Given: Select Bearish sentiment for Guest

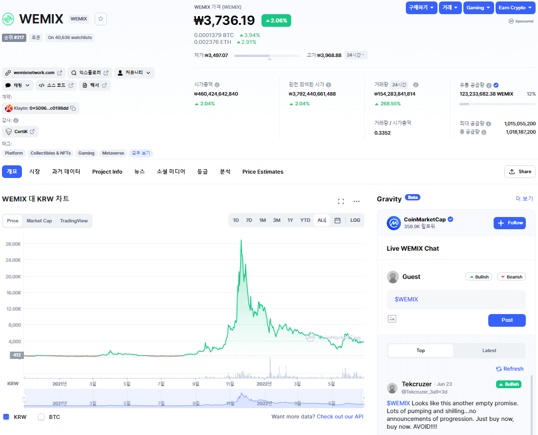Looking at the screenshot, I should pos(511,277).
